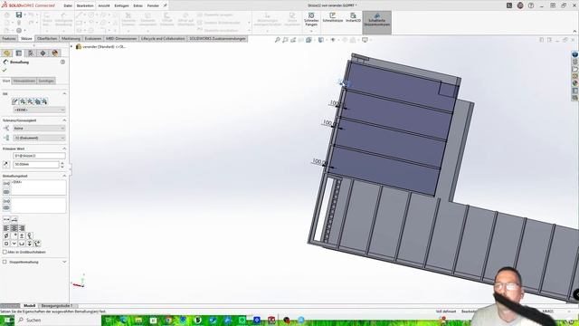Switch to the MBD-Dimensionen tab
This screenshot has width=579, height=326.
[121, 38]
